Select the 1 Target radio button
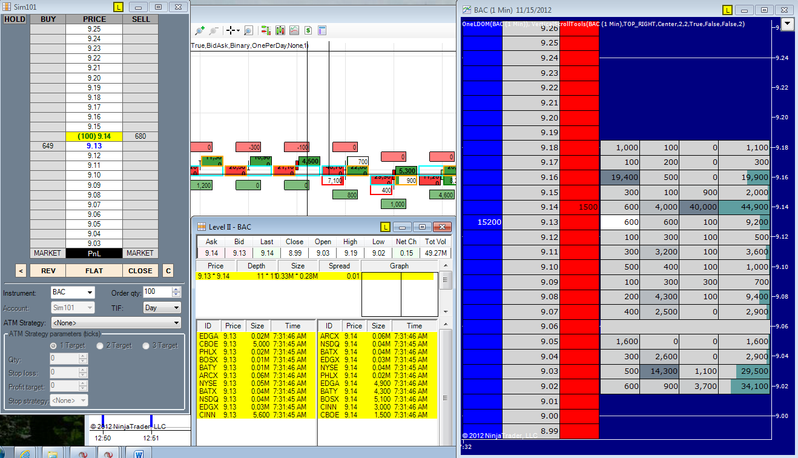The width and height of the screenshot is (798, 458). [x=54, y=345]
